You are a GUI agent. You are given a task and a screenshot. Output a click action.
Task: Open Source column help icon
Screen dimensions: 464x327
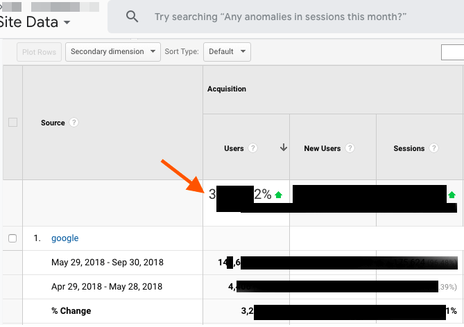click(x=74, y=123)
